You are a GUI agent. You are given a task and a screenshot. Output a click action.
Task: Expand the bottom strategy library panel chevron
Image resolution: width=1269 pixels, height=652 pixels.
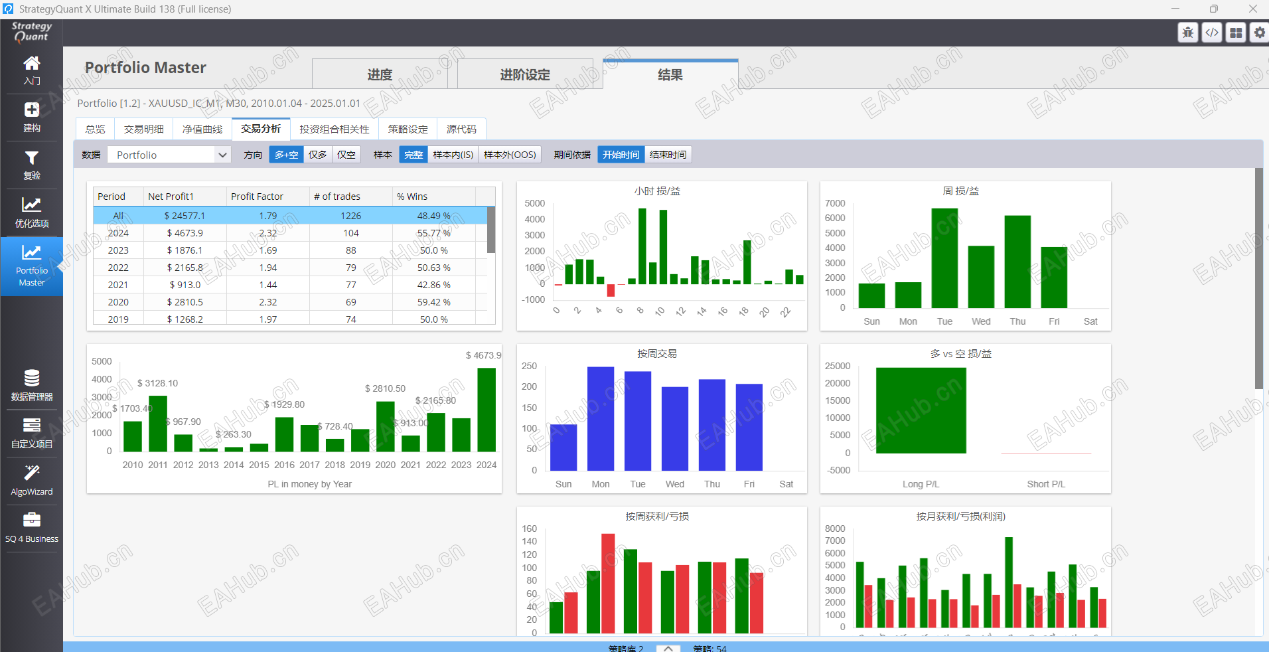point(668,648)
